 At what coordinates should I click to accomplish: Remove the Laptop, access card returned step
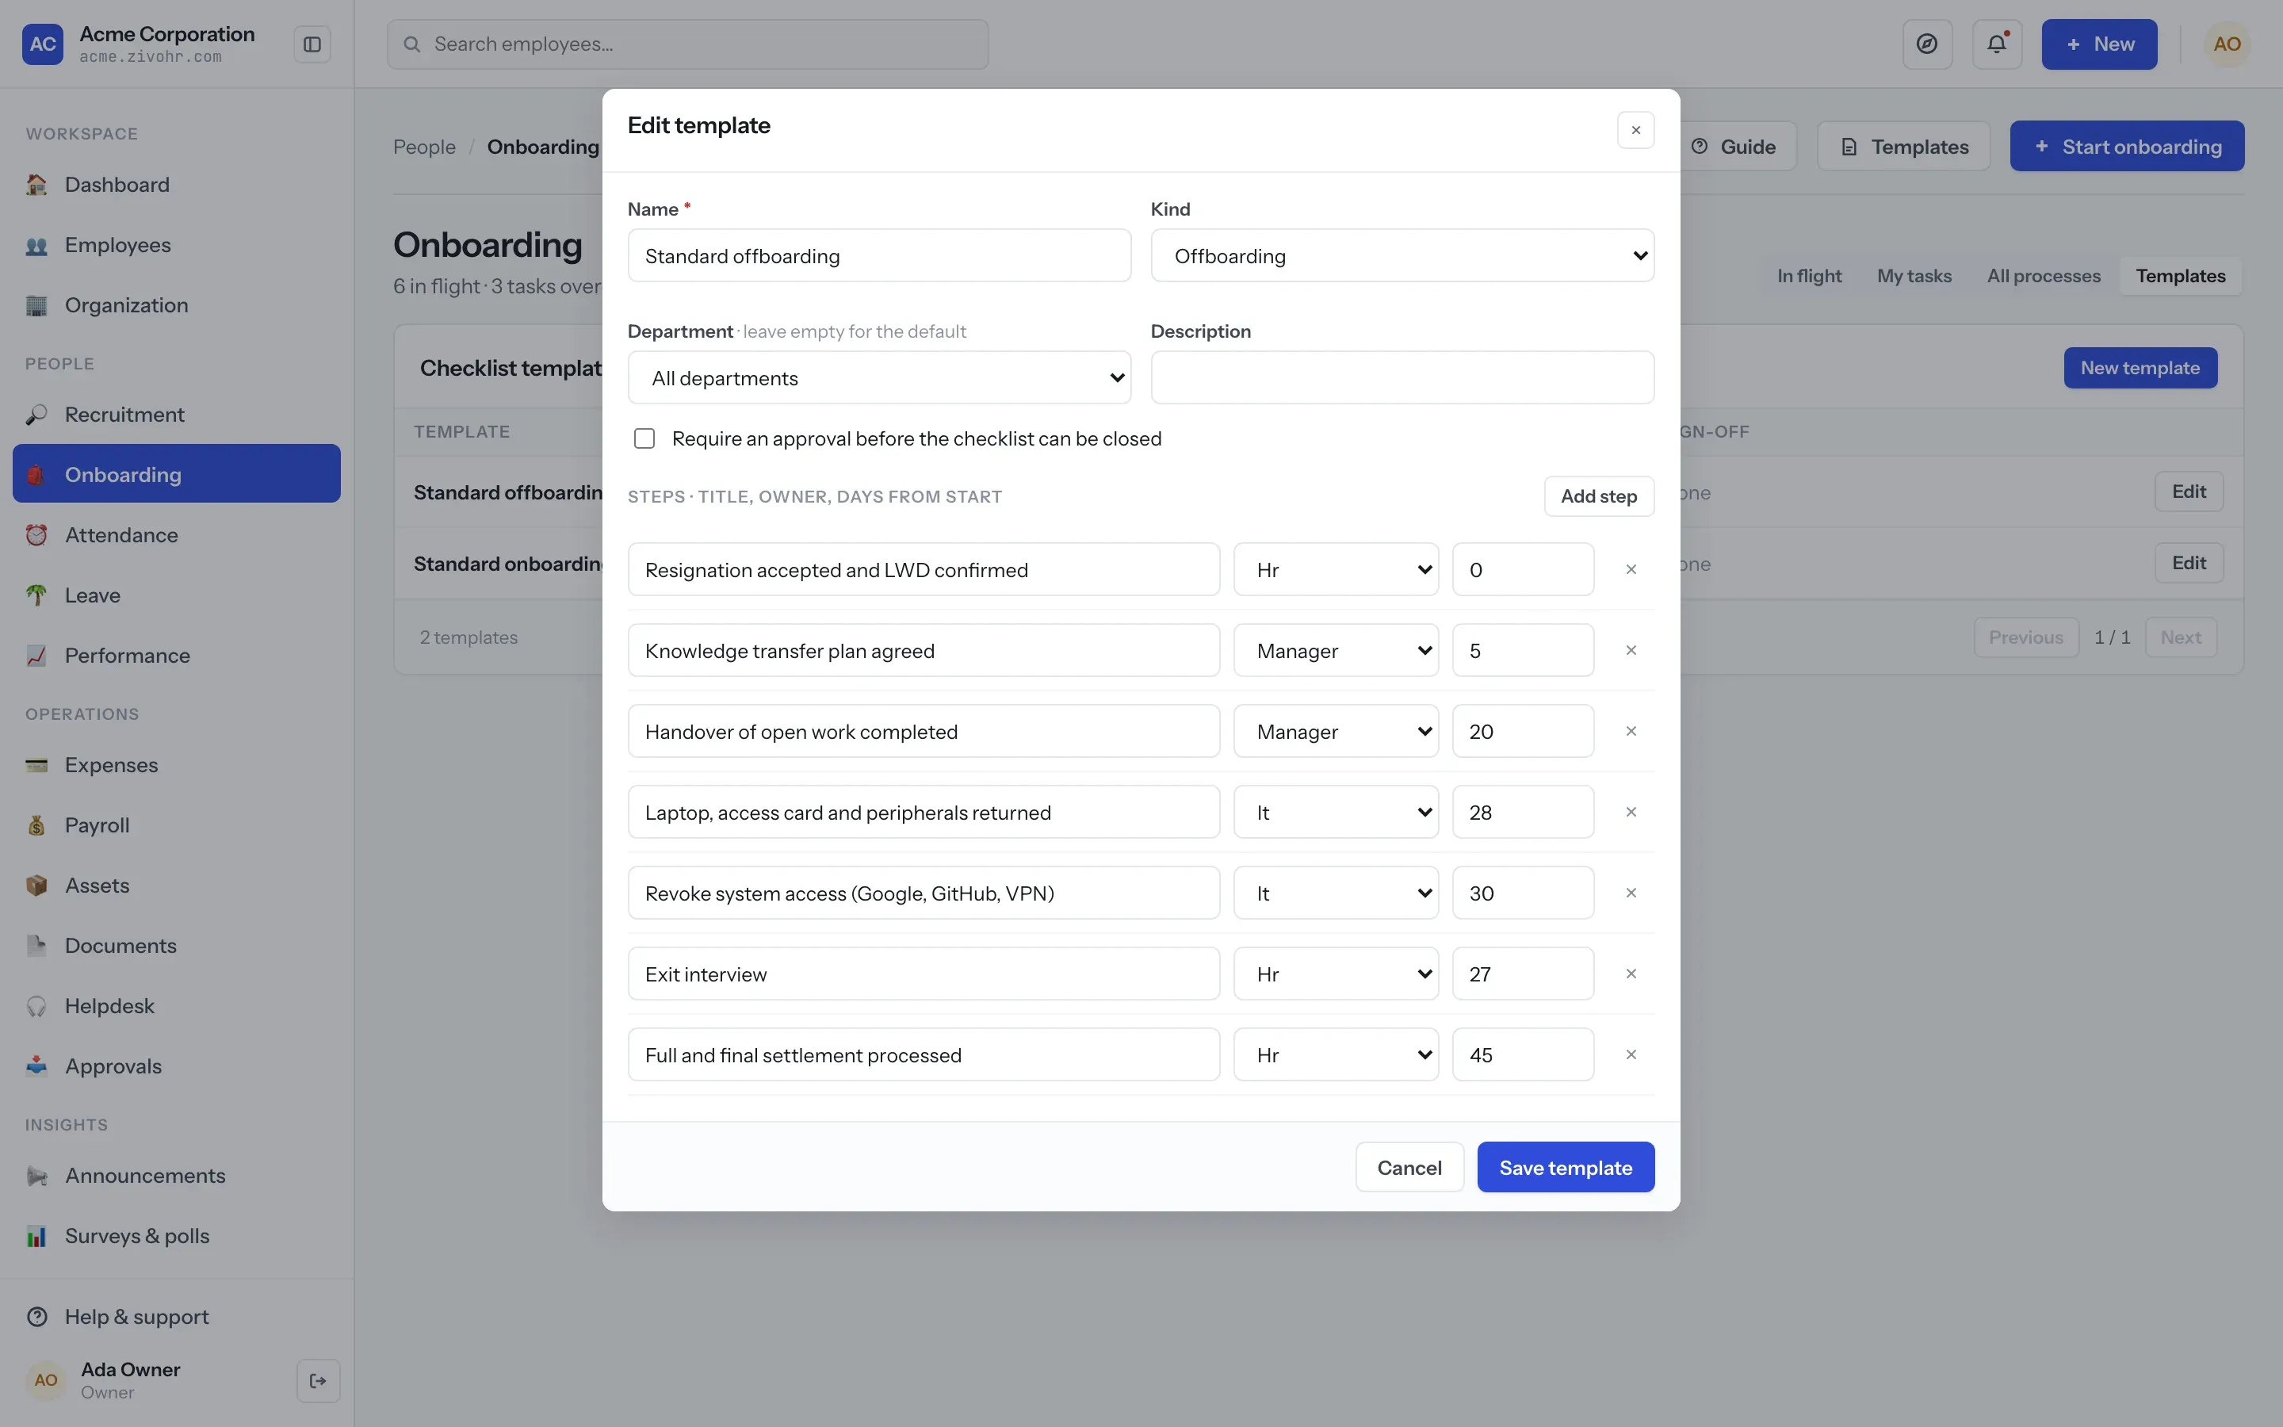click(1630, 812)
